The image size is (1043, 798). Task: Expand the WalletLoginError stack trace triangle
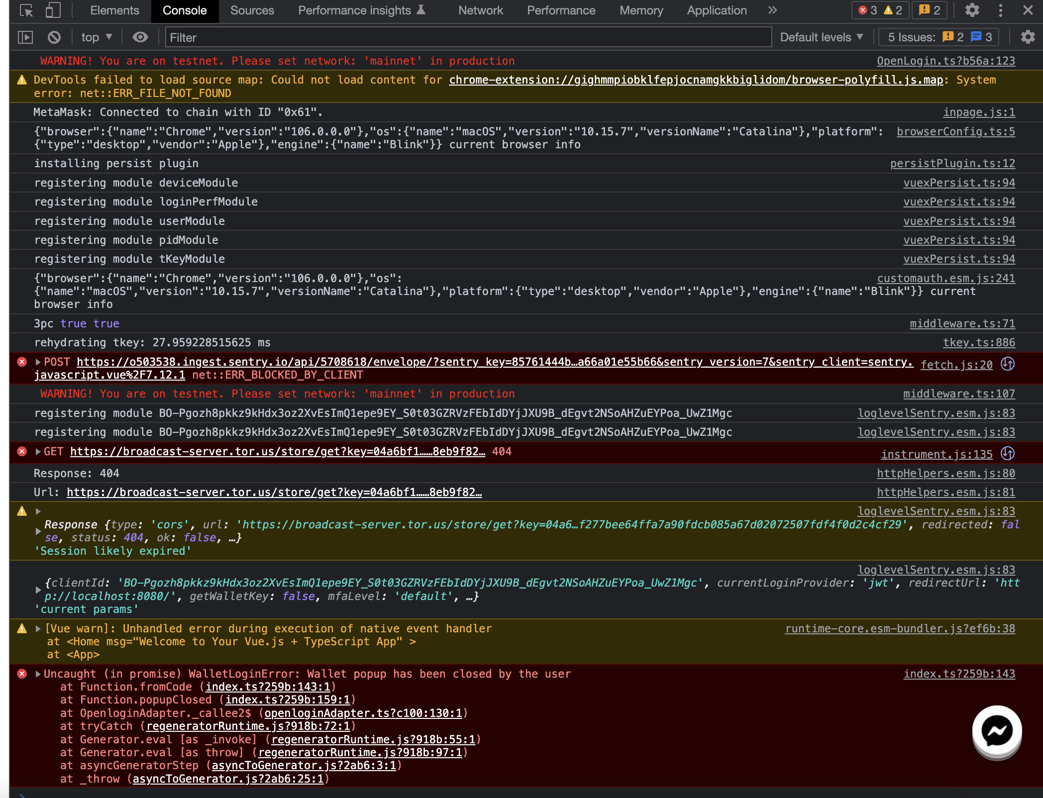[x=37, y=674]
